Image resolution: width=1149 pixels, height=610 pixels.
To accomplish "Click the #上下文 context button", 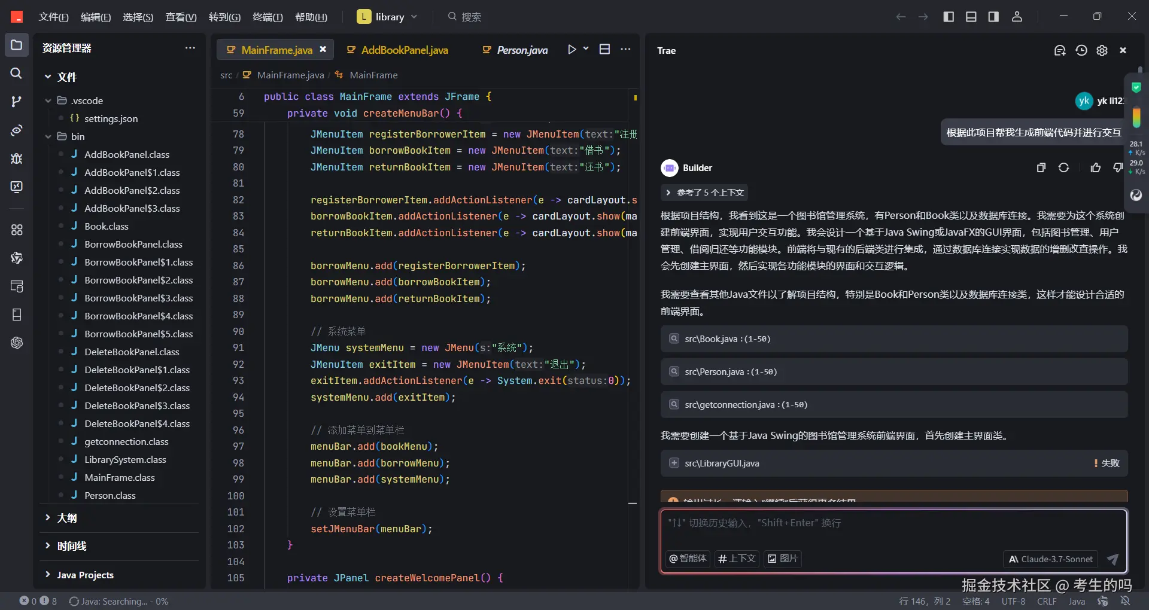I will point(737,559).
